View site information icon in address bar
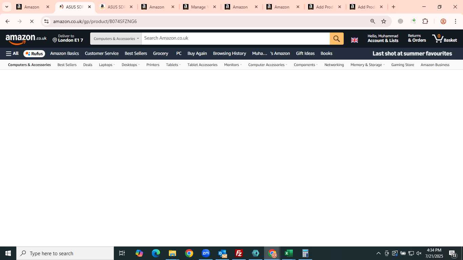 [46, 21]
